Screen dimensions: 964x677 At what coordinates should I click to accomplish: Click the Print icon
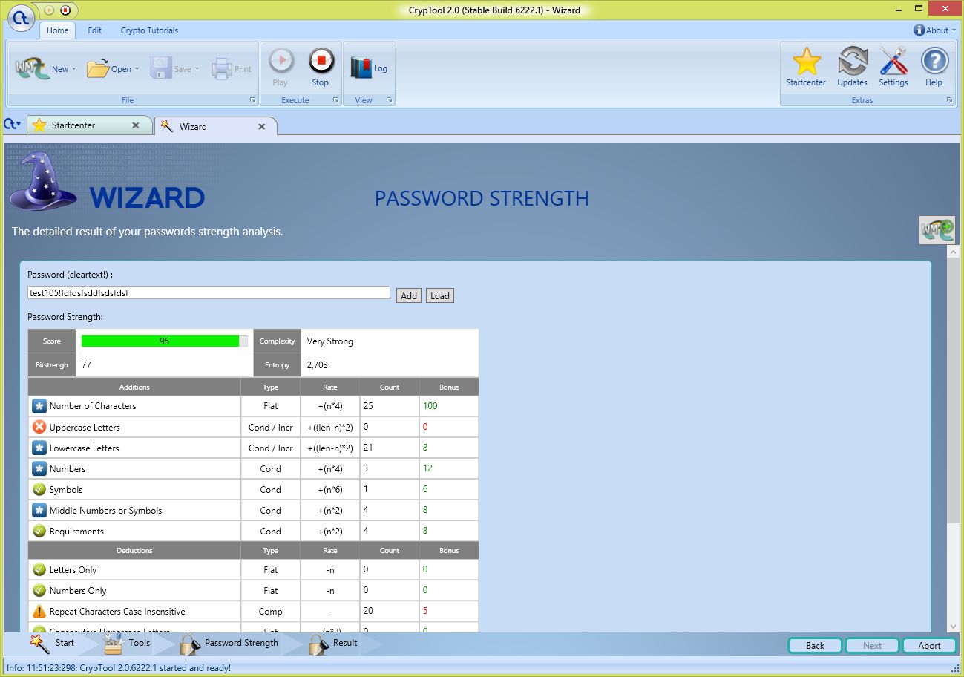tap(222, 69)
